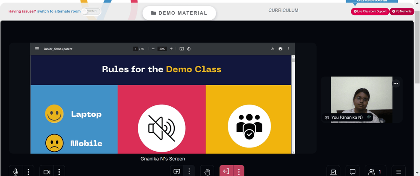Click the PDF viewer vertical scrollbar
Screen dimensions: 420x176
click(293, 105)
